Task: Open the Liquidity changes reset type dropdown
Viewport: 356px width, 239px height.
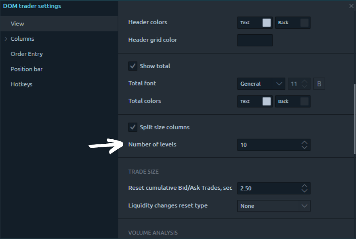Action: click(x=274, y=206)
